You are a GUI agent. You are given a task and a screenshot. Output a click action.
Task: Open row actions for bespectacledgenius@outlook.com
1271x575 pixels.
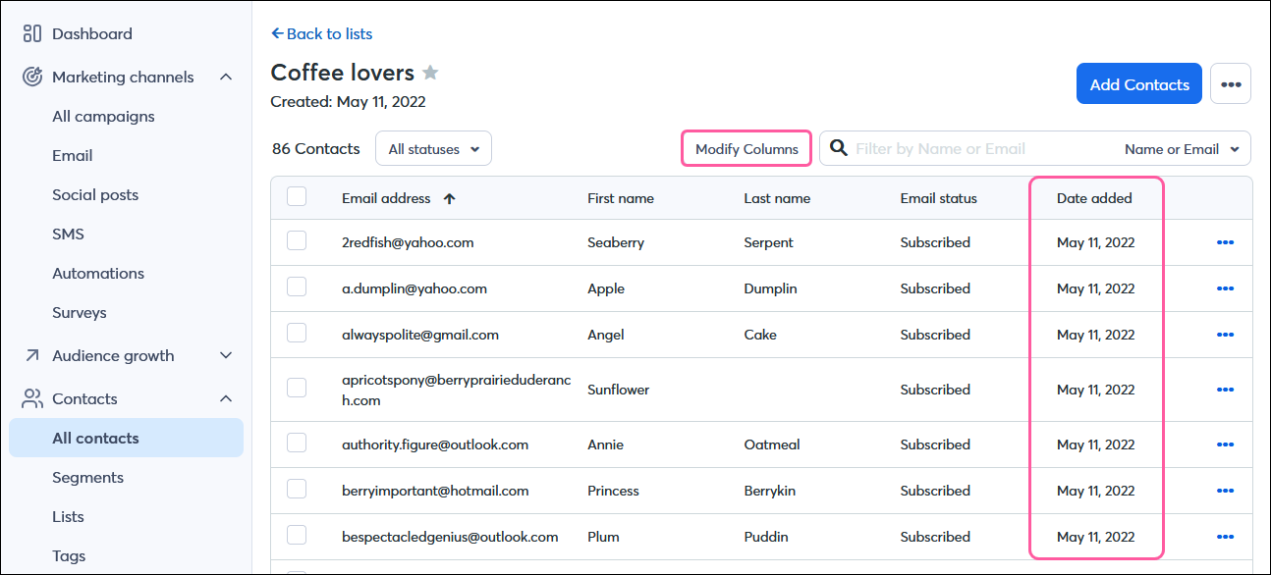coord(1225,537)
